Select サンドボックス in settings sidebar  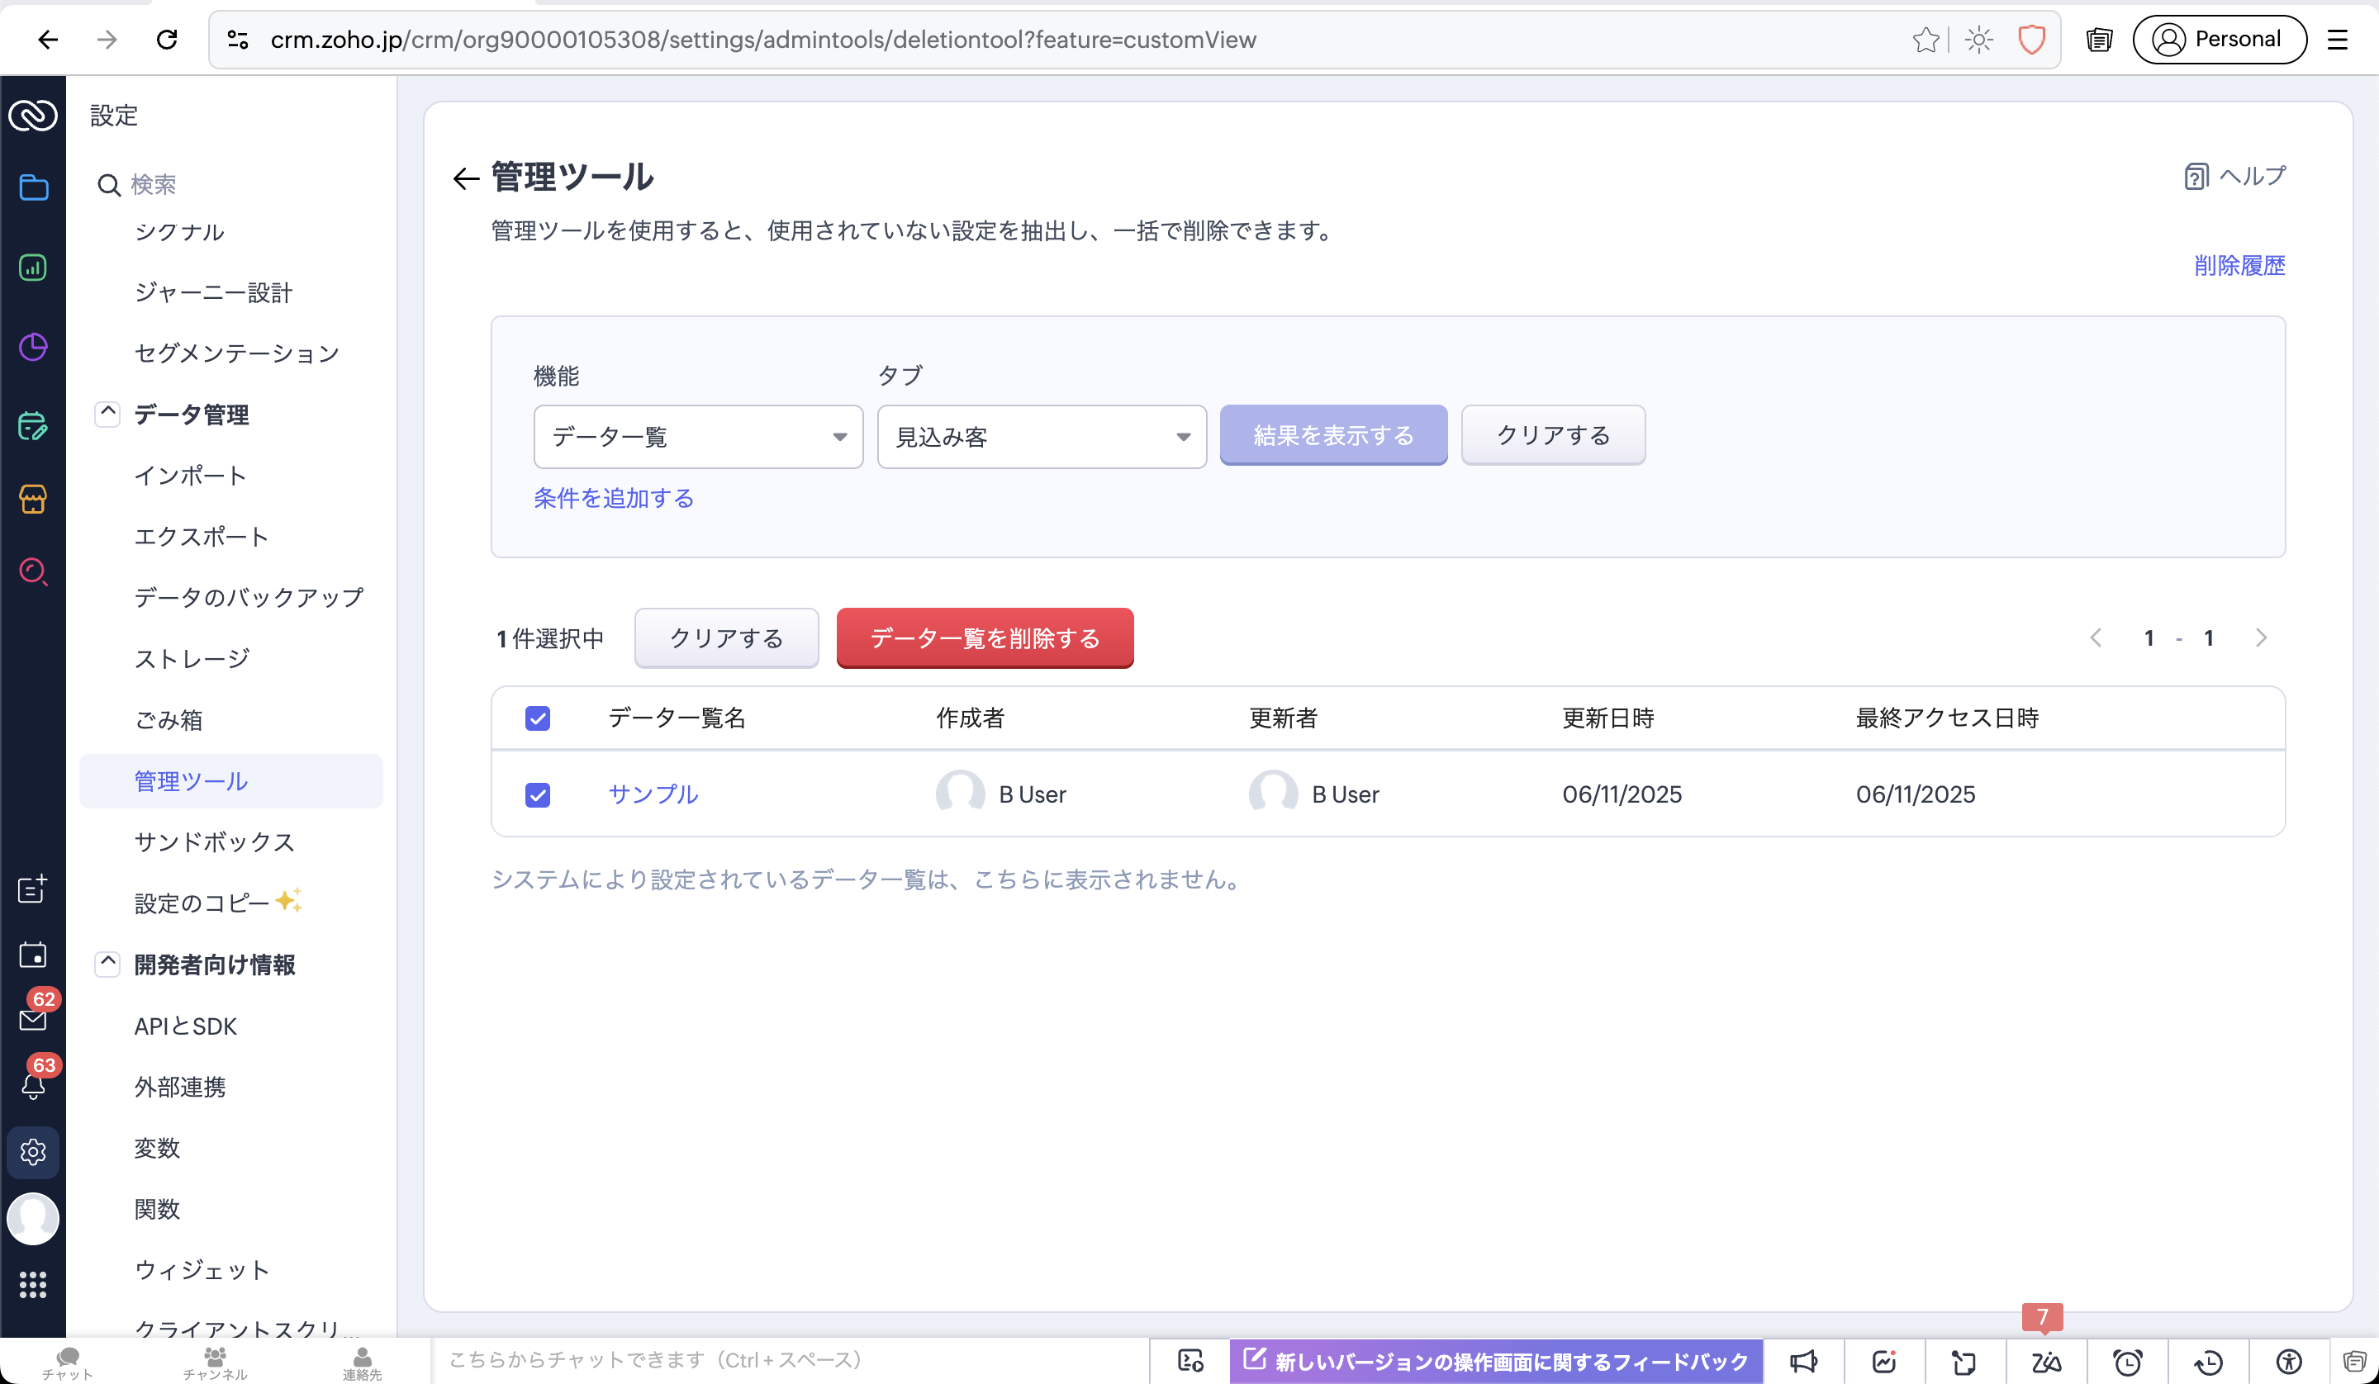click(x=214, y=842)
